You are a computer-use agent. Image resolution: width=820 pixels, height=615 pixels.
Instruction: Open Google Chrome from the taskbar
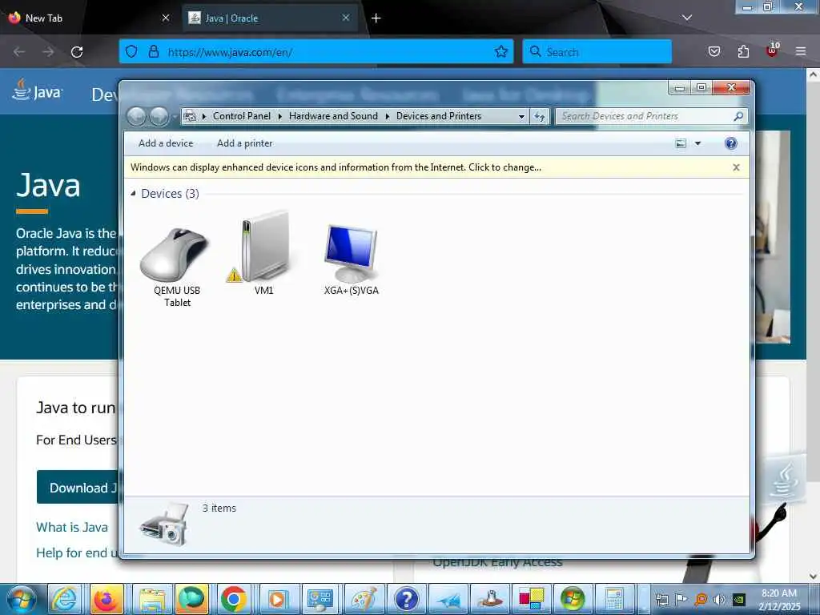pos(234,599)
